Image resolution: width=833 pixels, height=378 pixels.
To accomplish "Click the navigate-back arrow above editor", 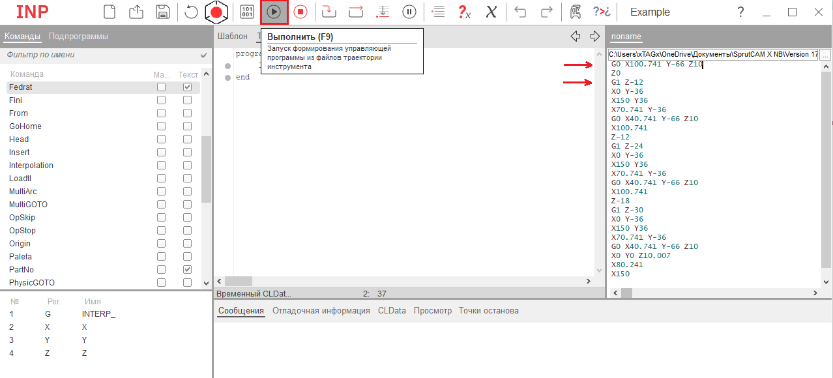I will [x=575, y=36].
